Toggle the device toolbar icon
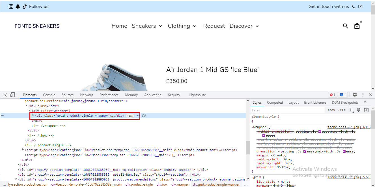 pyautogui.click(x=12, y=95)
